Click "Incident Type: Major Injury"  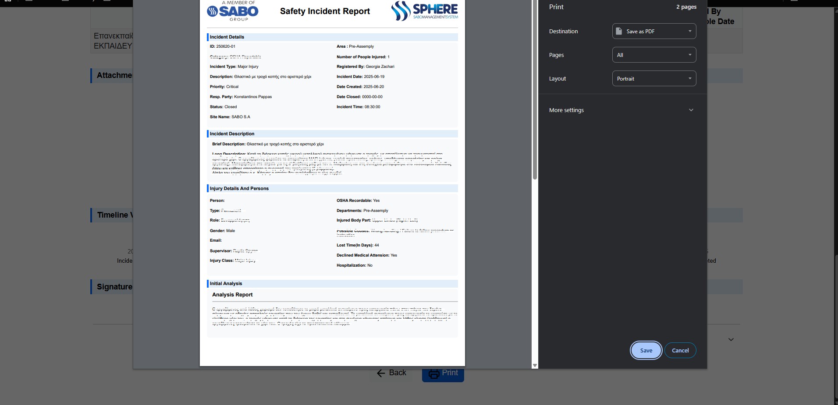(x=234, y=67)
